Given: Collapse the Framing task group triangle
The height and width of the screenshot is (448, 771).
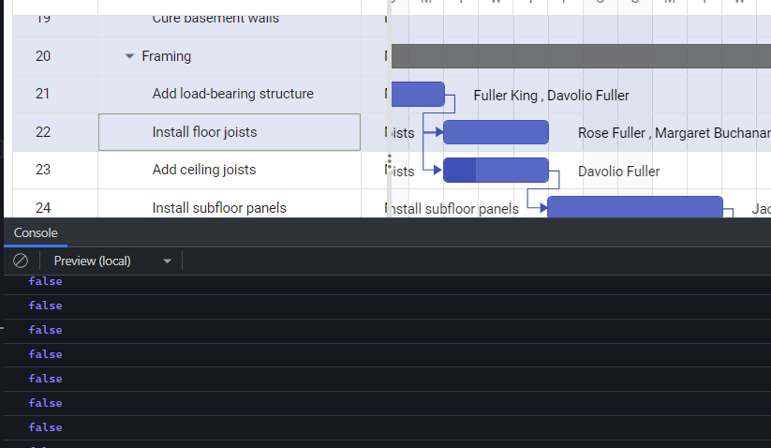Looking at the screenshot, I should point(129,56).
